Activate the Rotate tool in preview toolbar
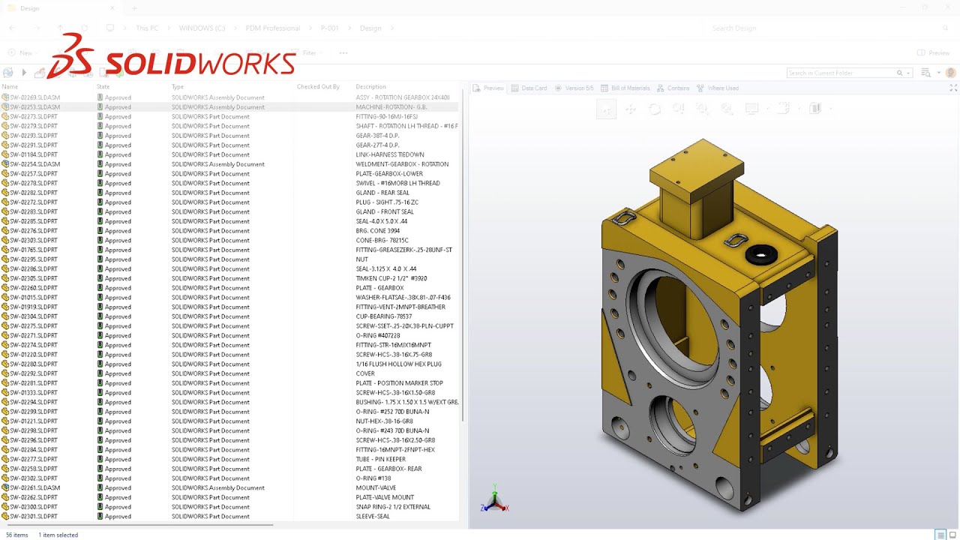Screen dimensions: 960x540 pyautogui.click(x=655, y=109)
